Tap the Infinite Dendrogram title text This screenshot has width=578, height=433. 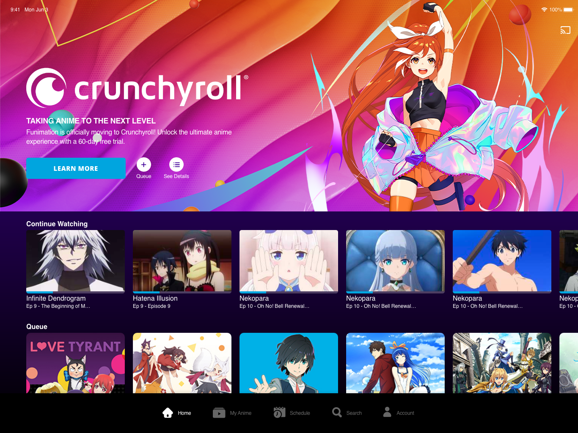coord(56,298)
